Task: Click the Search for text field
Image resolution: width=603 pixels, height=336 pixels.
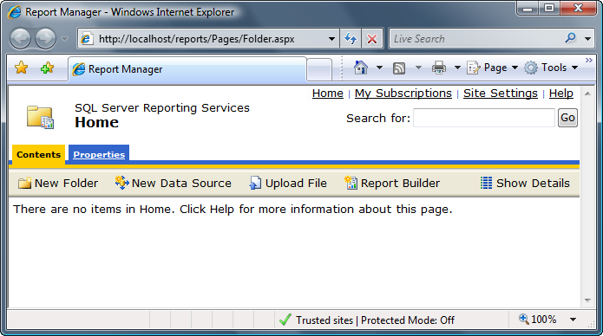Action: tap(484, 118)
